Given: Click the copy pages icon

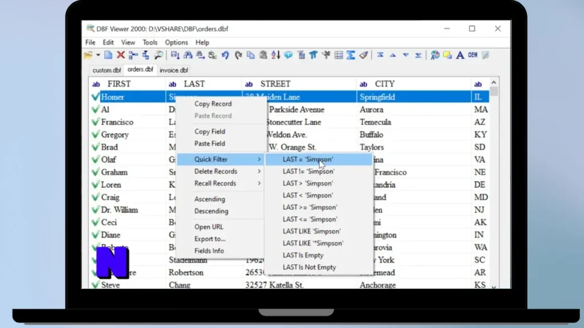Looking at the screenshot, I should 251,55.
